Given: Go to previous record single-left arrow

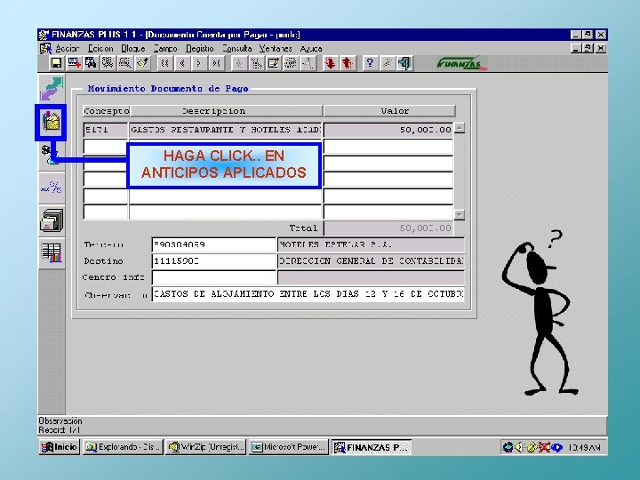Looking at the screenshot, I should tap(182, 63).
